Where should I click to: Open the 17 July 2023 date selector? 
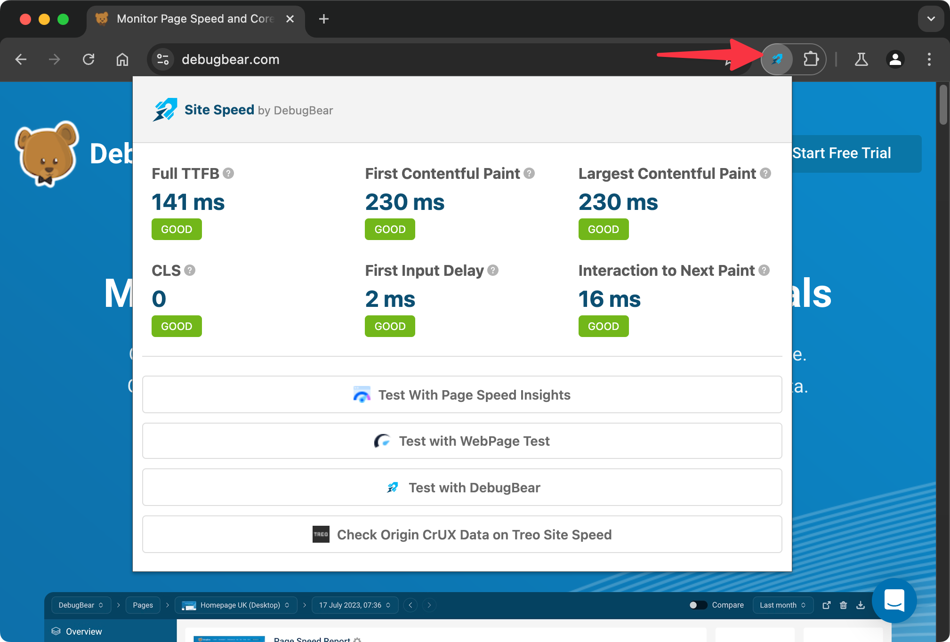[x=355, y=605]
